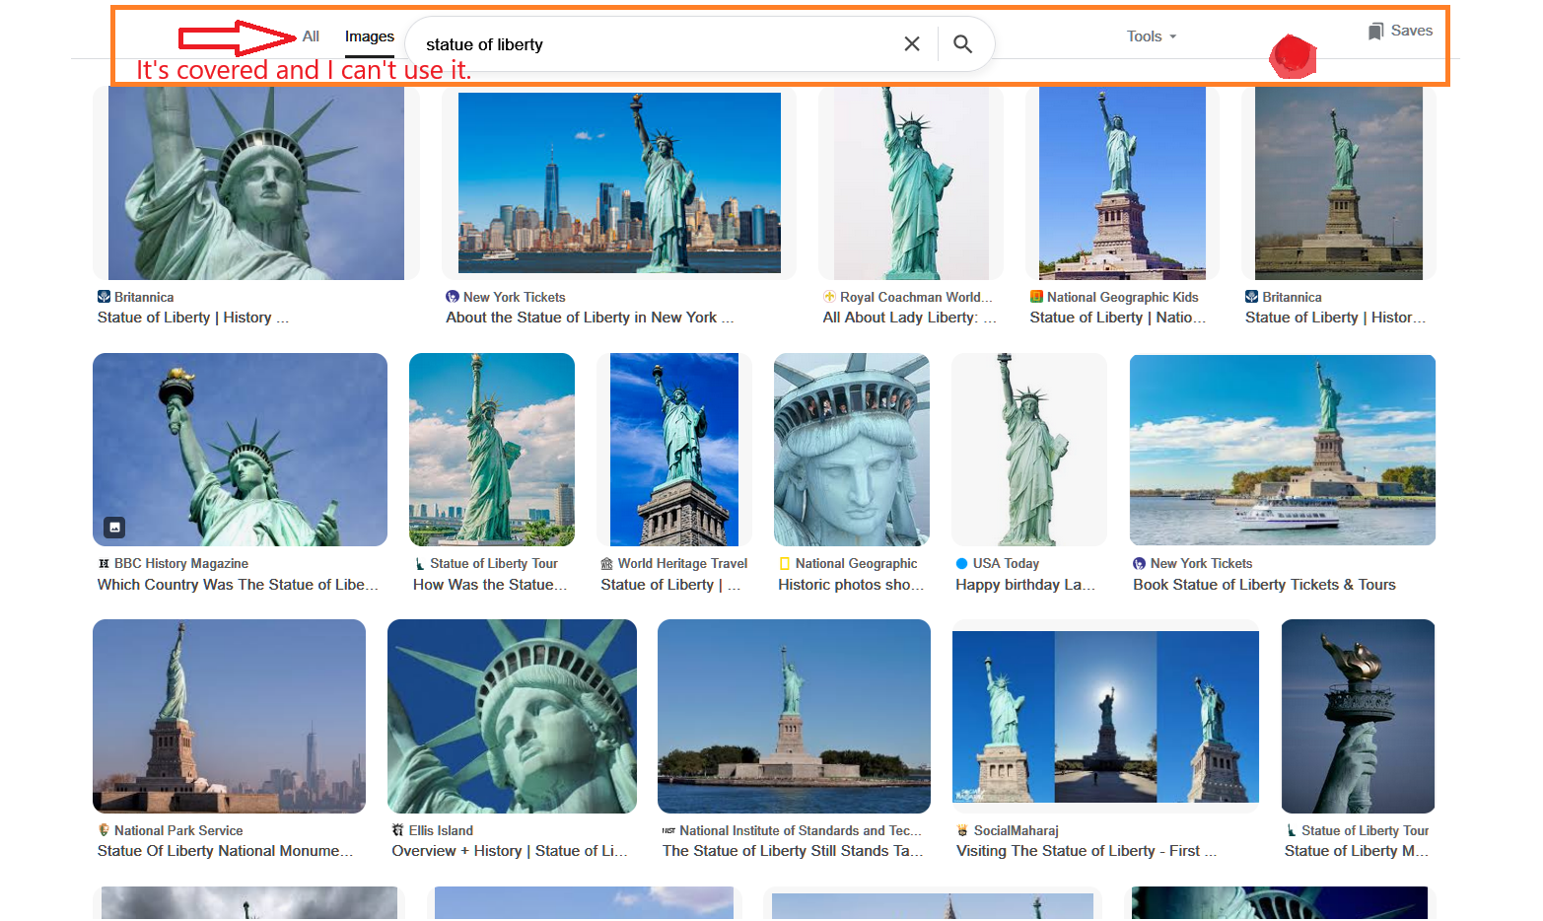Click the SocialMaharaj favicon

(962, 830)
